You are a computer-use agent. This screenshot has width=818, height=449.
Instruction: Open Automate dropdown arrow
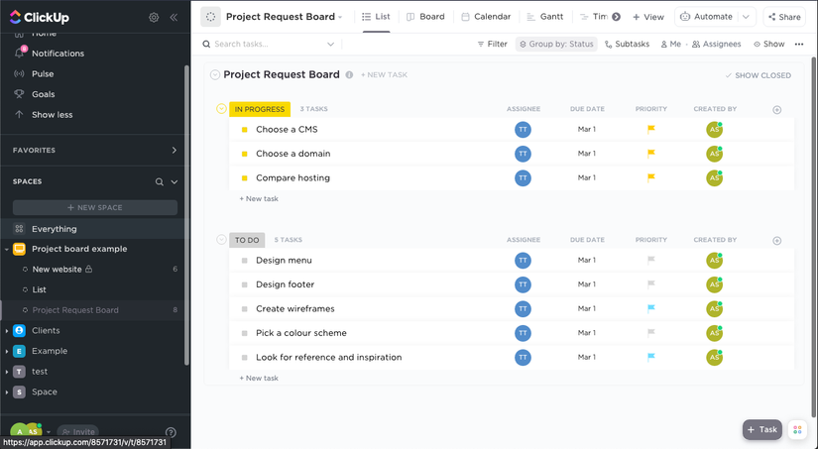tap(746, 17)
